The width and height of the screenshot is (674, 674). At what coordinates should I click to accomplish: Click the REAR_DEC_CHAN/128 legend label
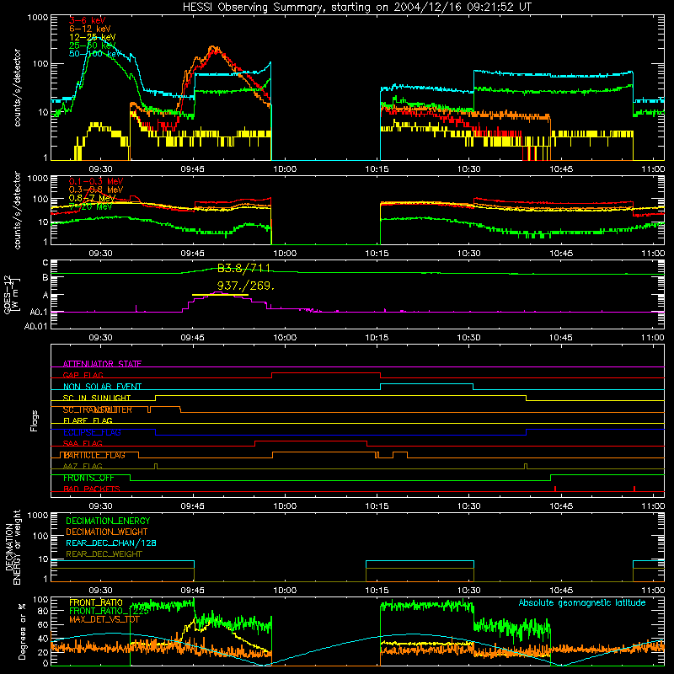point(111,543)
